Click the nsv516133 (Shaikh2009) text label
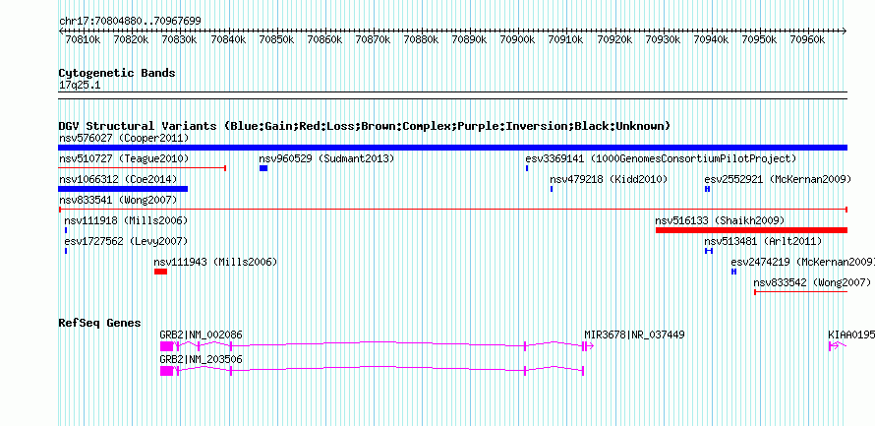This screenshot has height=426, width=875. coord(720,220)
